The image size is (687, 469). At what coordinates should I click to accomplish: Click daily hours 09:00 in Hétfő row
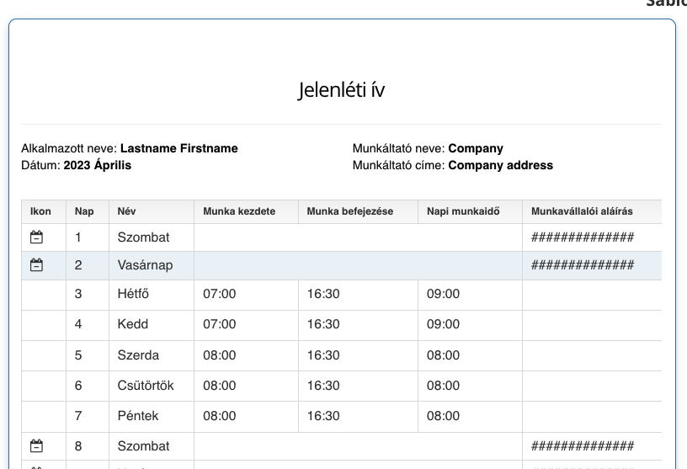(444, 294)
